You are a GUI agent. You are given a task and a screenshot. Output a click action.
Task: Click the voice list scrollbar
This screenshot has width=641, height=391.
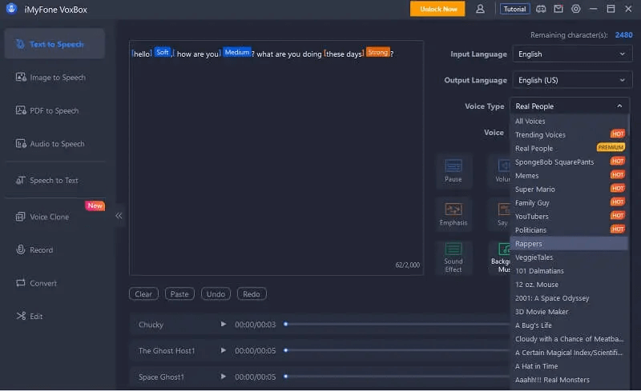coord(629,125)
